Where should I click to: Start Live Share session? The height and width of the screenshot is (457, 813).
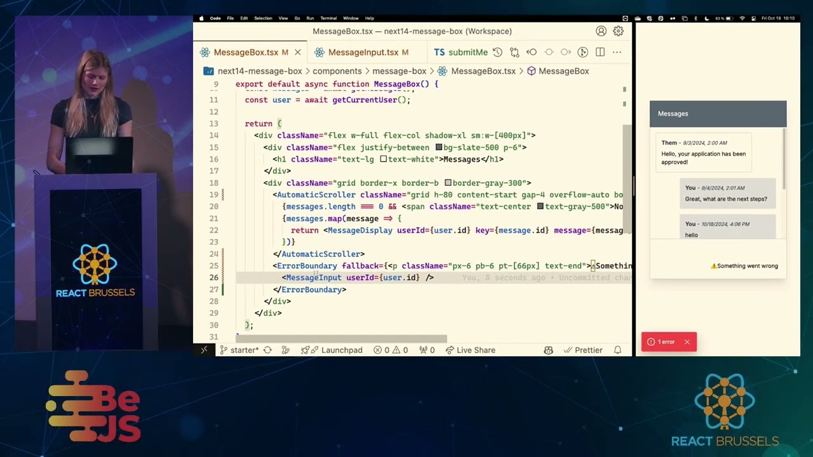click(x=470, y=350)
